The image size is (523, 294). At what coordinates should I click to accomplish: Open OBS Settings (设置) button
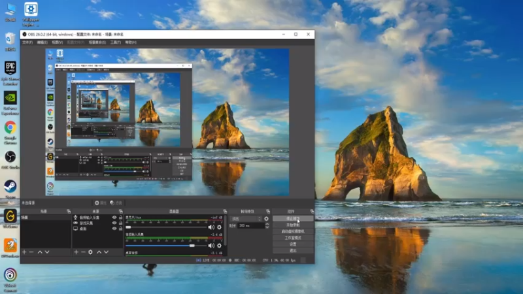(293, 244)
